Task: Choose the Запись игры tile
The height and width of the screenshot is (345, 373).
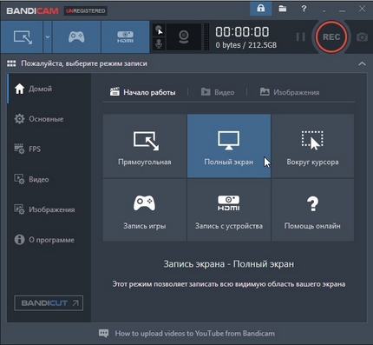Action: pos(145,209)
